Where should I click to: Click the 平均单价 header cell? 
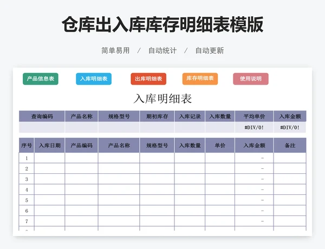(x=254, y=116)
